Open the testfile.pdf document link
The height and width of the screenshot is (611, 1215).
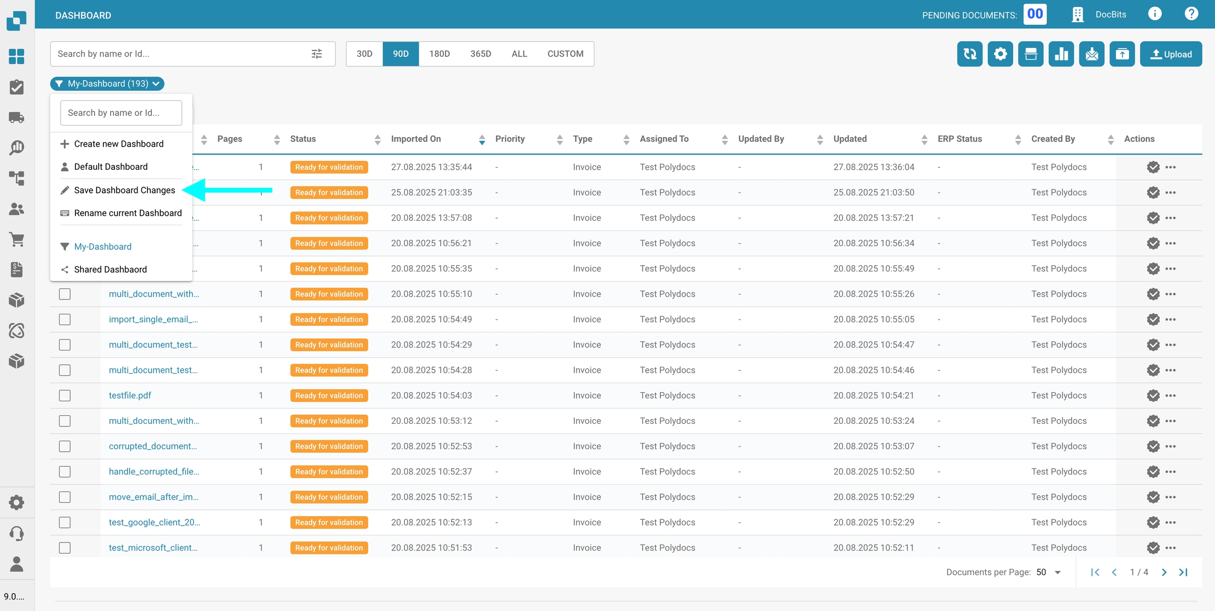(130, 395)
